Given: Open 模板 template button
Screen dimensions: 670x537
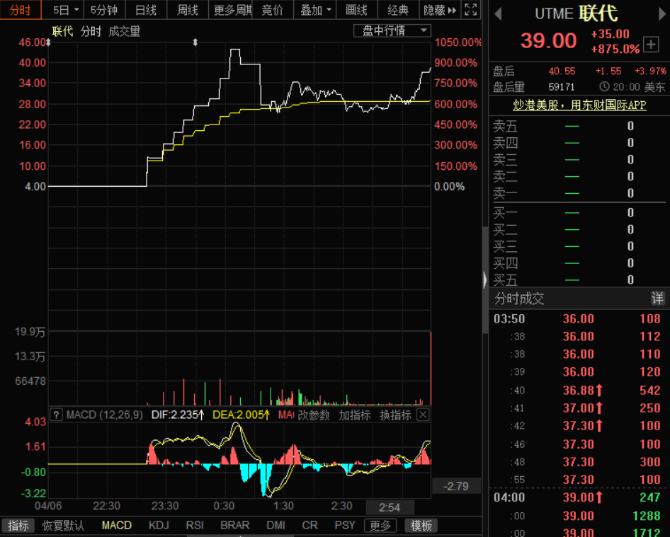Looking at the screenshot, I should click(x=421, y=526).
